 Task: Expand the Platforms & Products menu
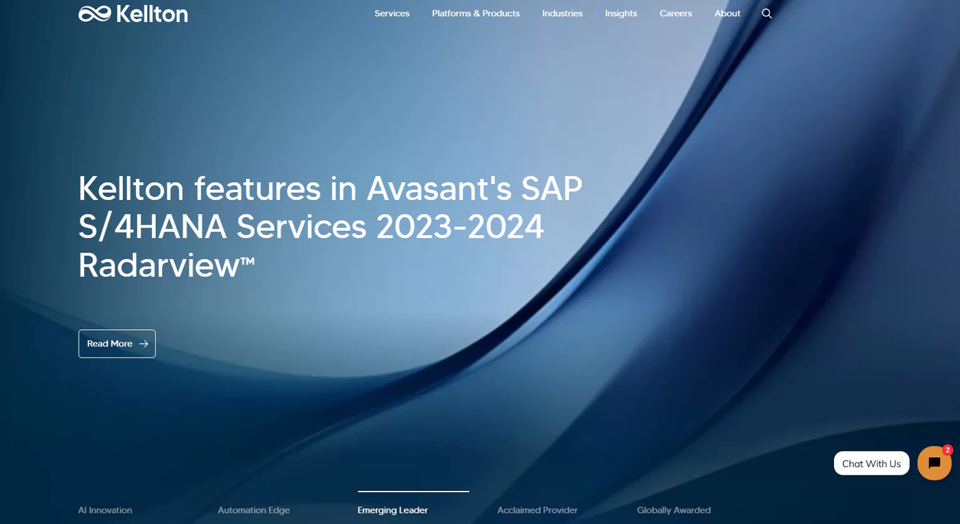click(476, 14)
